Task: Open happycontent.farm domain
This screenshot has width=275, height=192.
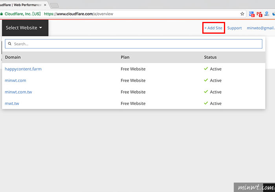Action: 23,69
